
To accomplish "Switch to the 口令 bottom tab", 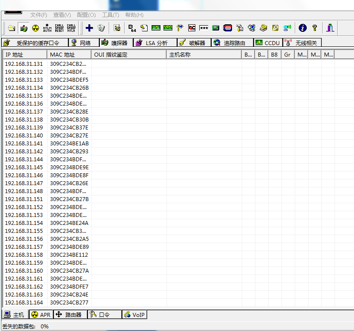I will point(105,315).
